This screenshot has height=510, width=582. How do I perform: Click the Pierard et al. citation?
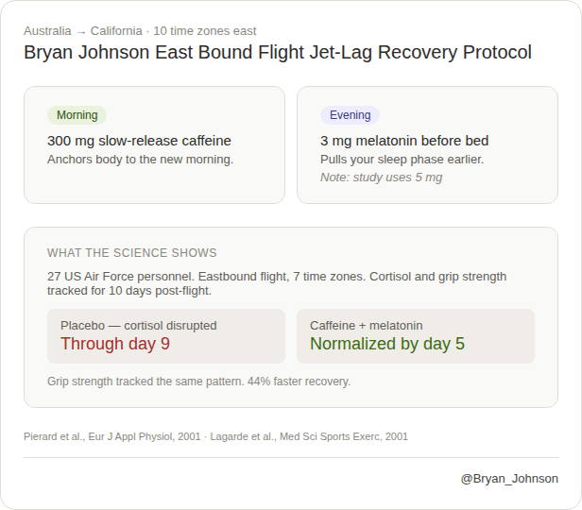112,436
